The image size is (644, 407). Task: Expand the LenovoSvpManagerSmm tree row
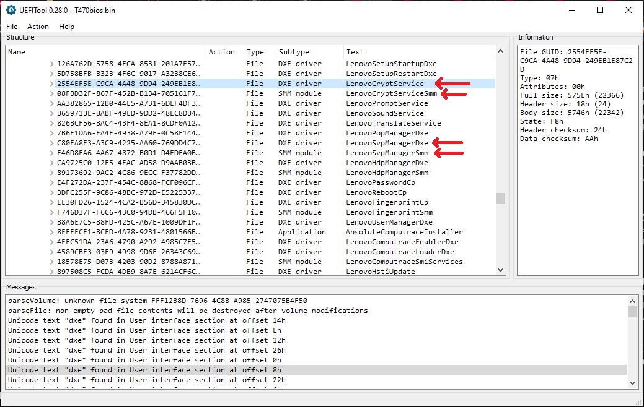click(x=51, y=153)
